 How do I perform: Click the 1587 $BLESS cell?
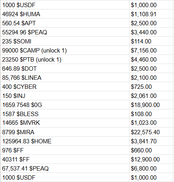65,114
